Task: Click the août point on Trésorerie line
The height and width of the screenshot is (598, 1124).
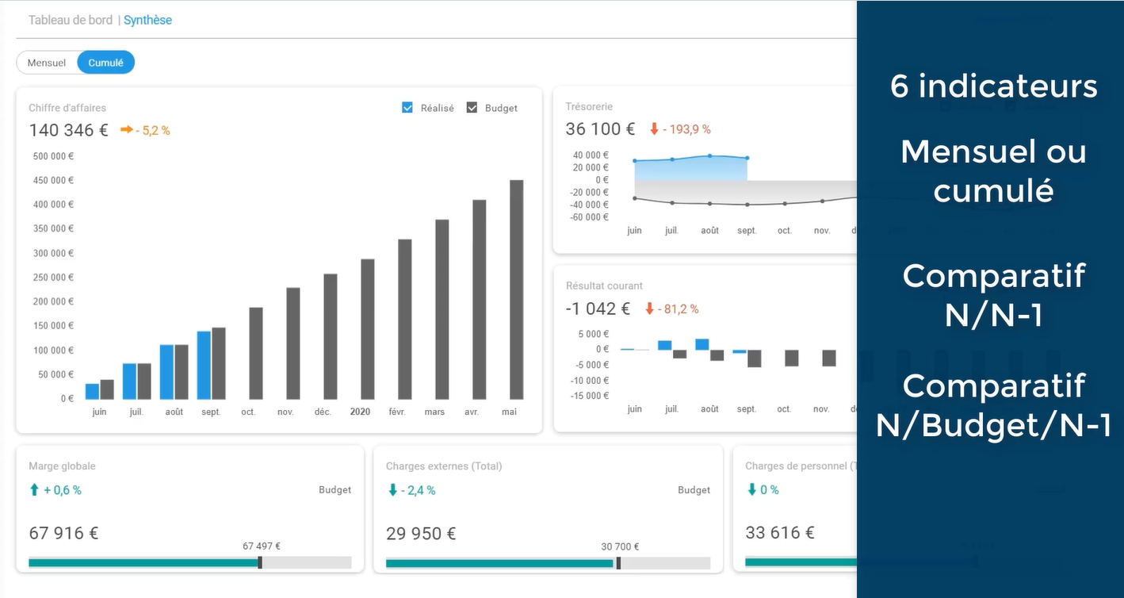Action: (x=709, y=156)
